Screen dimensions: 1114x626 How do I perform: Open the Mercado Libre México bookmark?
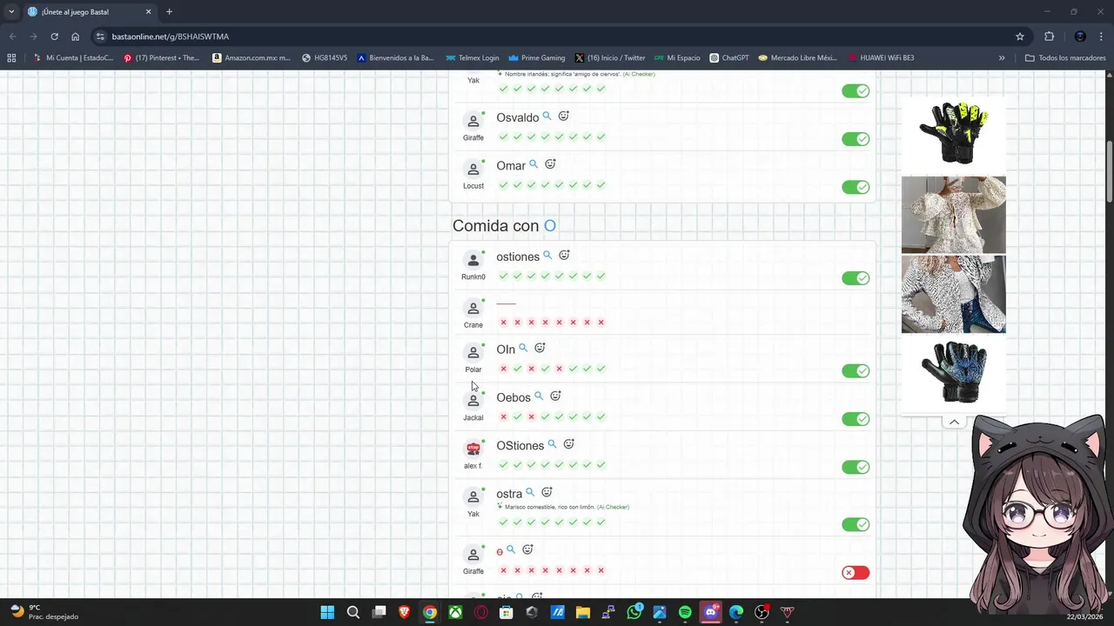pyautogui.click(x=797, y=58)
